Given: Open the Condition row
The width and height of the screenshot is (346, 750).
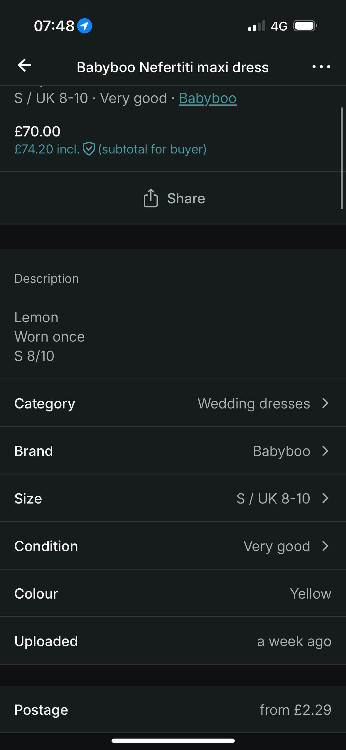Looking at the screenshot, I should click(x=173, y=546).
